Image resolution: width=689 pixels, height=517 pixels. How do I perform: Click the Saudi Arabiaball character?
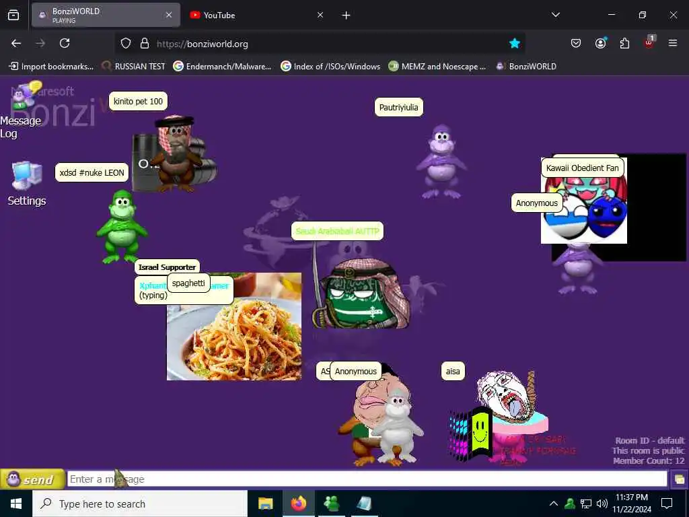point(361,294)
